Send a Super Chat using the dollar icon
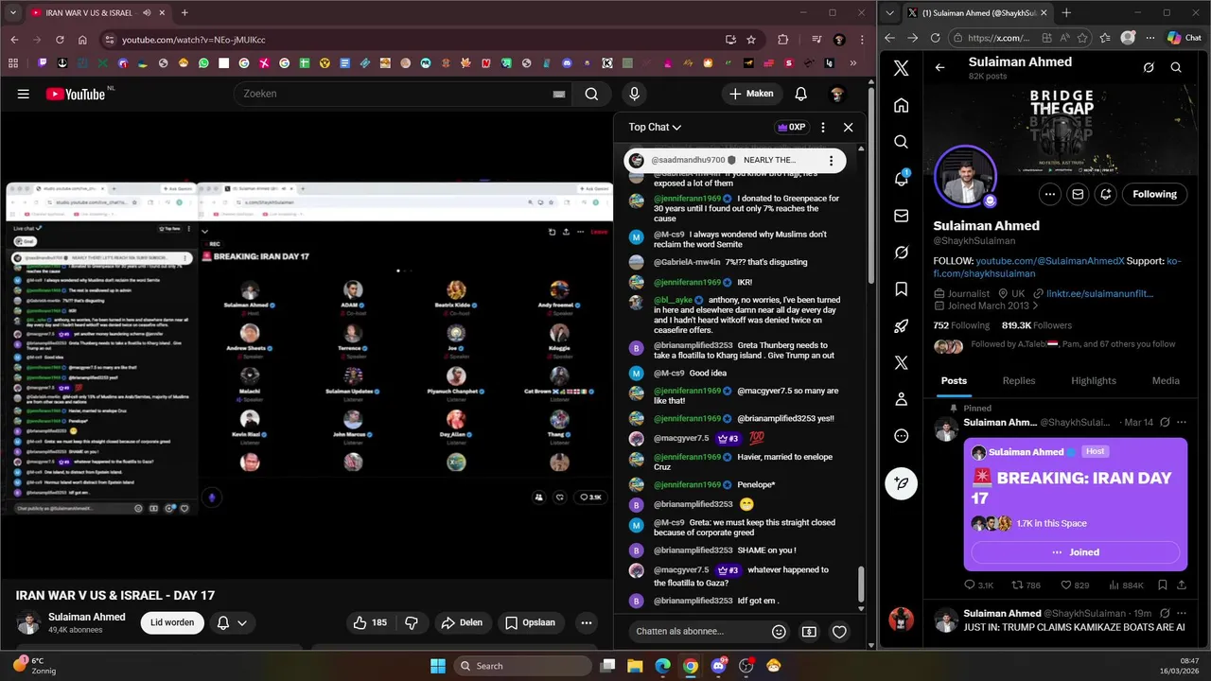Viewport: 1211px width, 681px height. pos(809,631)
